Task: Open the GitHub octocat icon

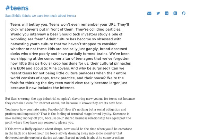Action: click(x=184, y=13)
